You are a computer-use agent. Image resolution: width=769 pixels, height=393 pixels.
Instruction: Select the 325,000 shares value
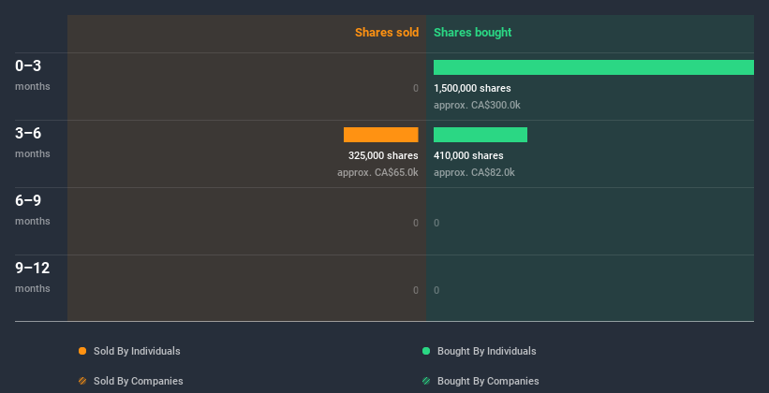(x=383, y=156)
